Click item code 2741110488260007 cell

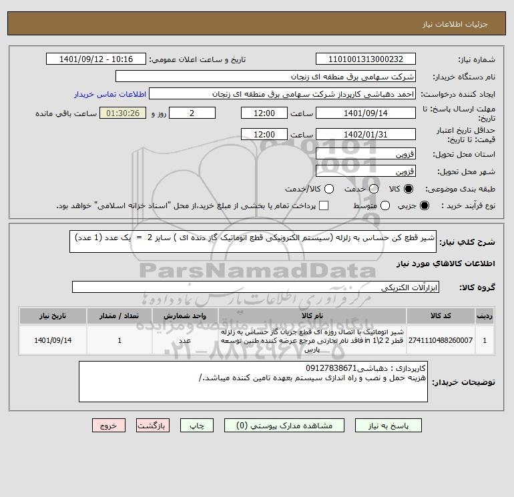point(441,340)
